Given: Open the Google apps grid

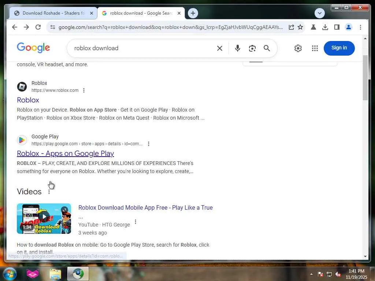Looking at the screenshot, I should pos(315,48).
